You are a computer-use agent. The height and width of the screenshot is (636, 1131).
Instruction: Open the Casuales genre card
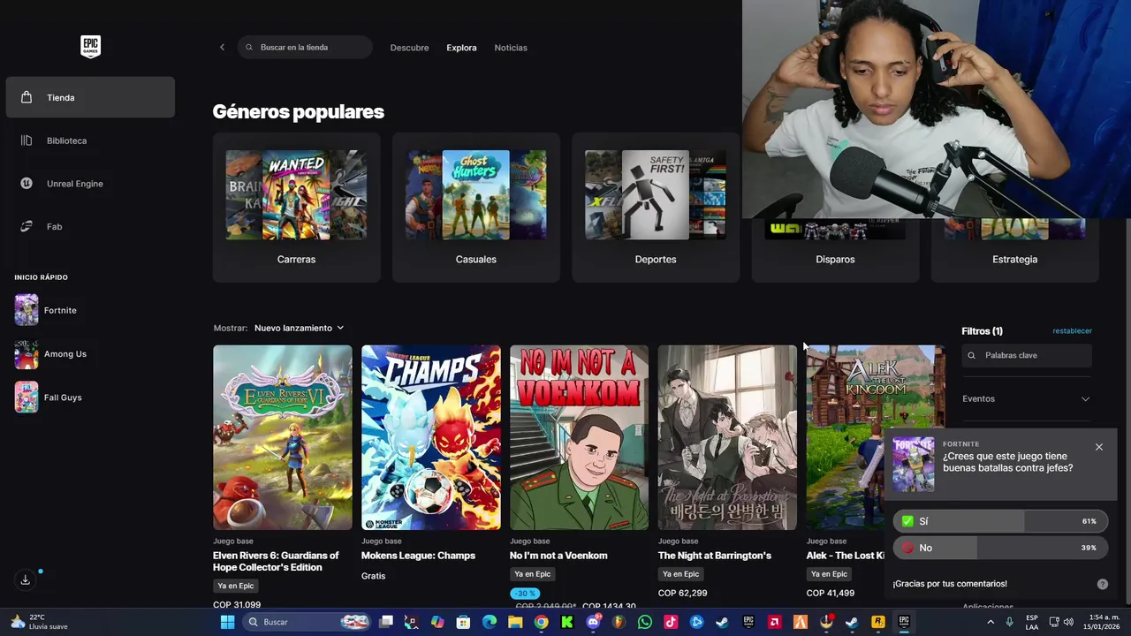coord(475,208)
